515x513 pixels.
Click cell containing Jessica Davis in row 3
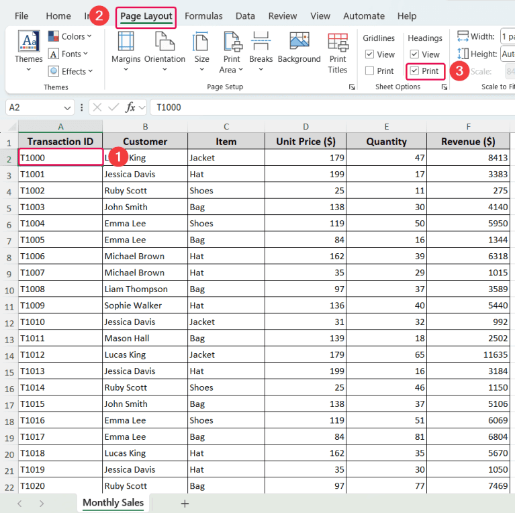point(144,174)
